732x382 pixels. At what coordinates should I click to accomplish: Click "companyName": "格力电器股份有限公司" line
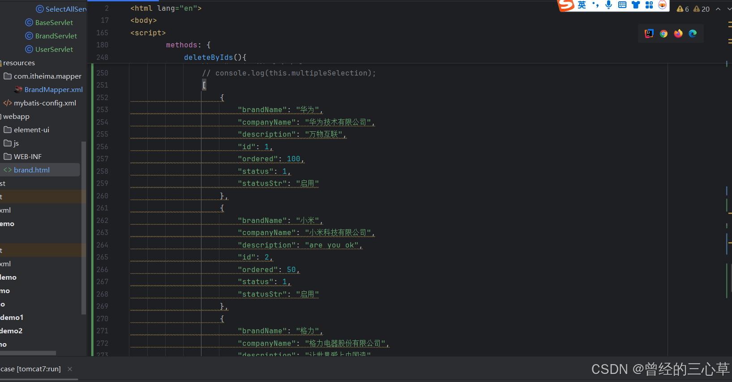[313, 343]
